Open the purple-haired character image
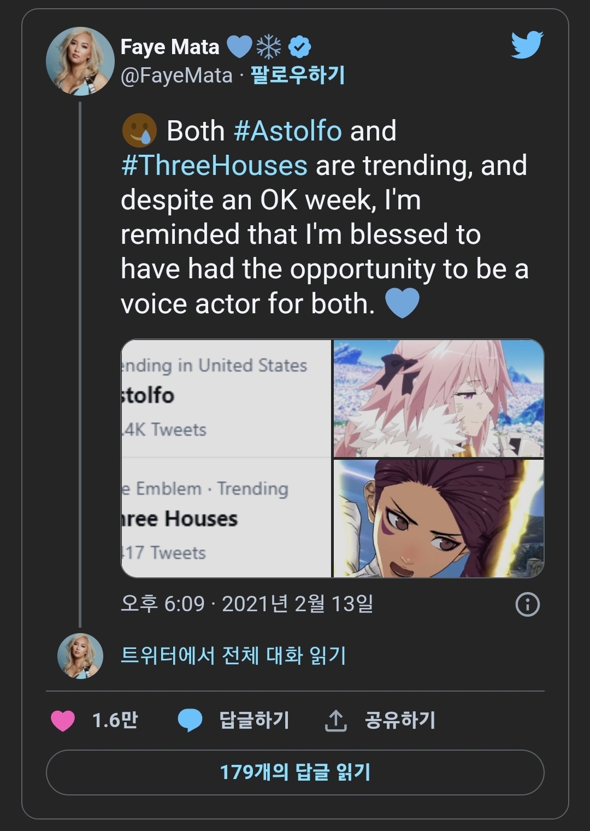 (438, 518)
